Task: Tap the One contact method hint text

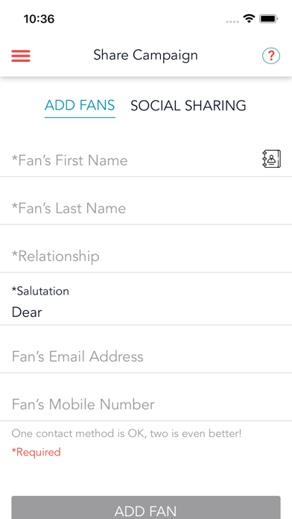Action: click(x=127, y=433)
